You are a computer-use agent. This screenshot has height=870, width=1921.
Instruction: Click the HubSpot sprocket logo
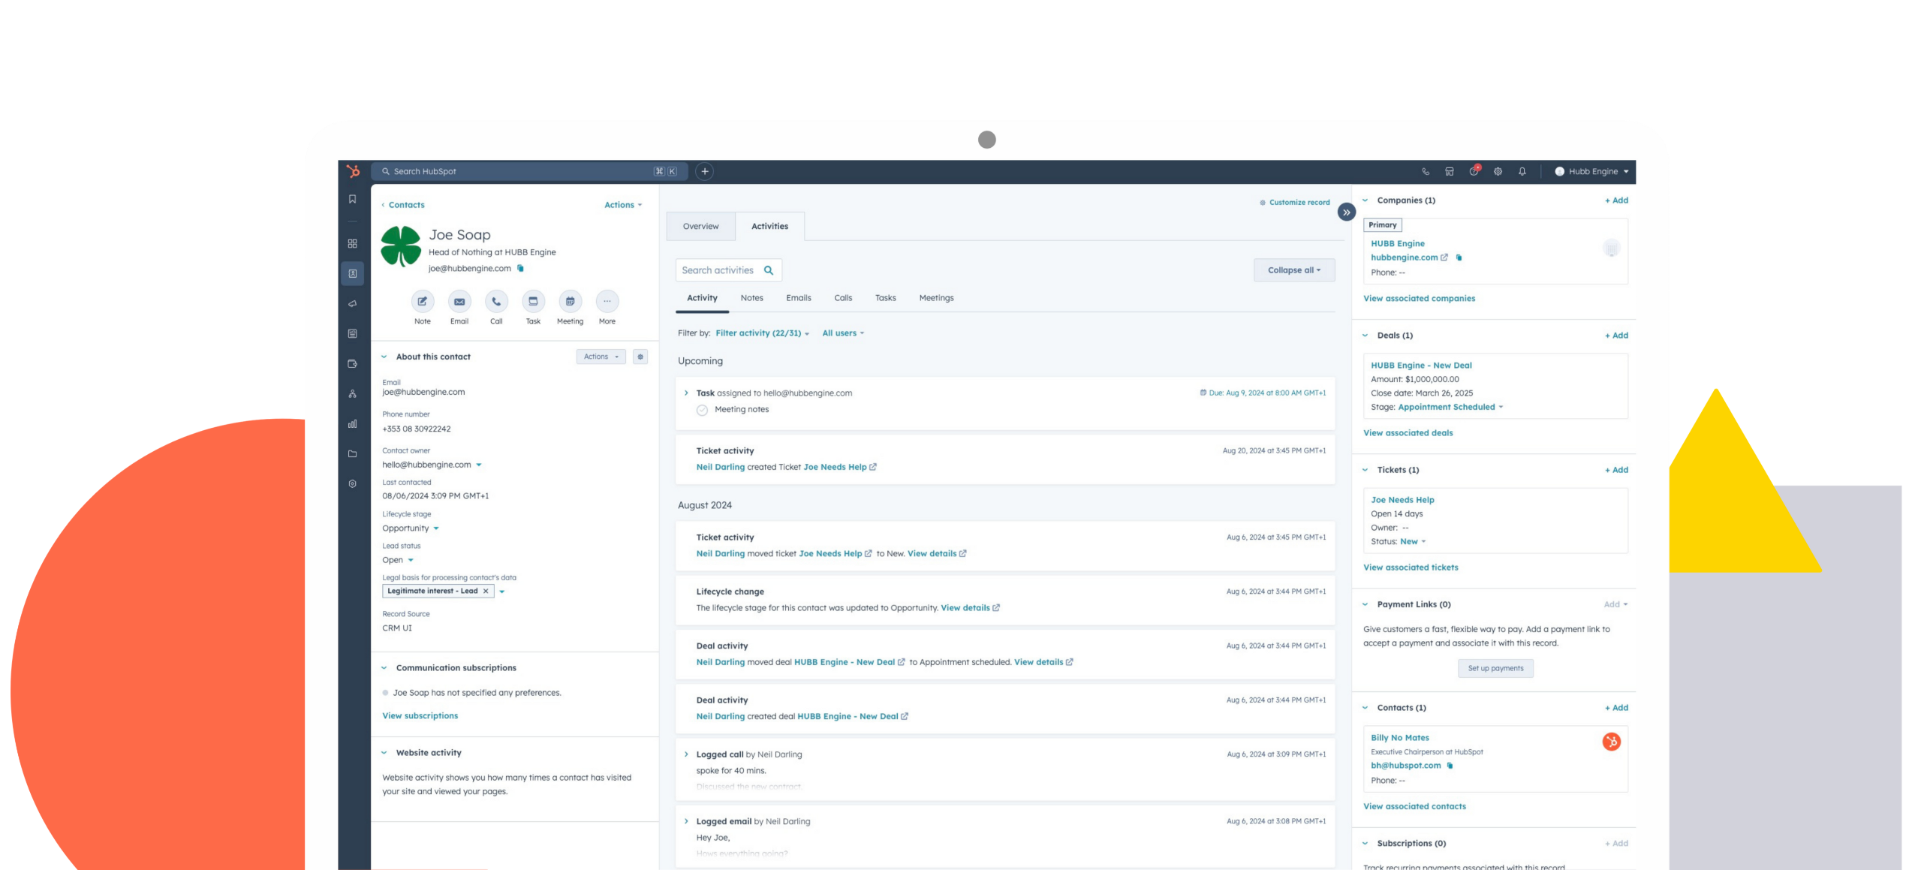354,171
